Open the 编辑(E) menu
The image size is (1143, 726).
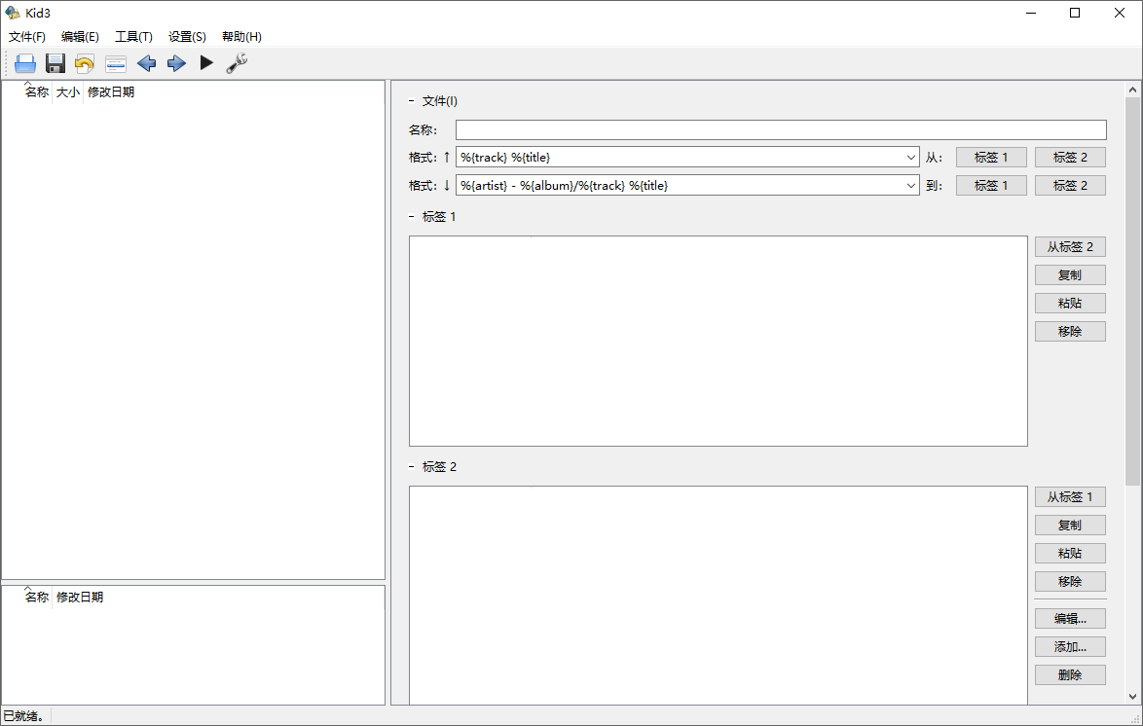click(x=80, y=36)
